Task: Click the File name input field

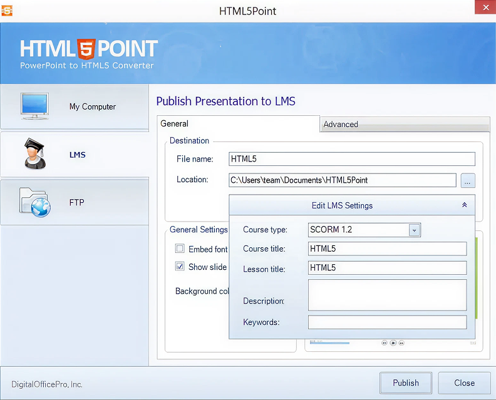Action: point(352,159)
